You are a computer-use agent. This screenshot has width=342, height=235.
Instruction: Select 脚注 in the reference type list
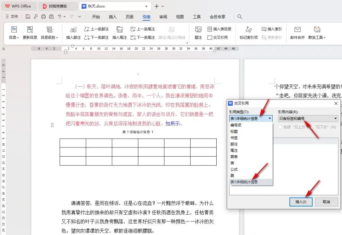tap(251, 144)
